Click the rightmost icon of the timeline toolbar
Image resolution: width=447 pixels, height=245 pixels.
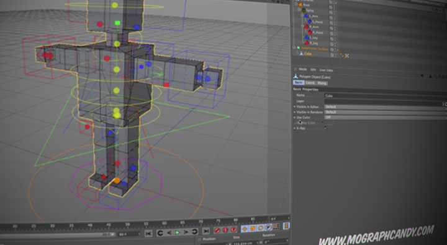[286, 226]
